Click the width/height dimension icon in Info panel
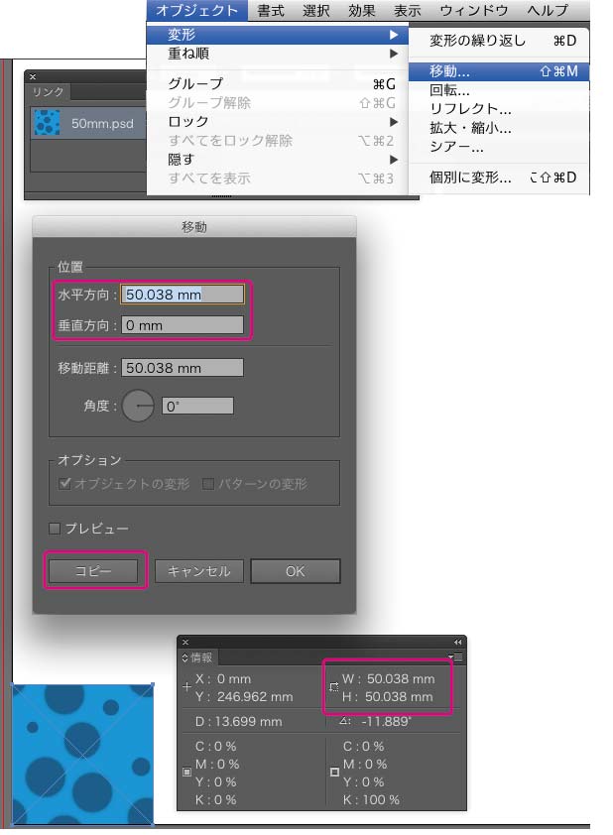Image resolution: width=613 pixels, height=835 pixels. [333, 687]
